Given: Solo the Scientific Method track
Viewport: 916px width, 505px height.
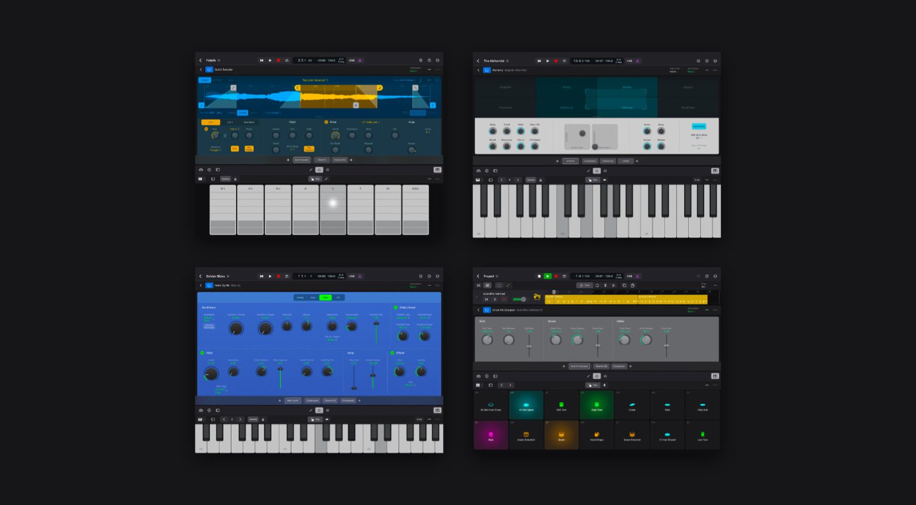Looking at the screenshot, I should (x=494, y=300).
